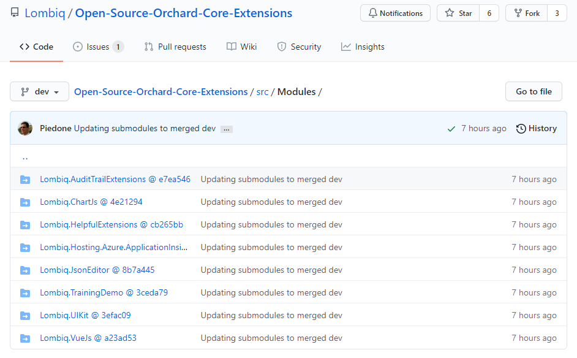Viewport: 577px width, 358px height.
Task: Click 7 hours ago in Lombiq.VueJs row
Action: pyautogui.click(x=534, y=338)
